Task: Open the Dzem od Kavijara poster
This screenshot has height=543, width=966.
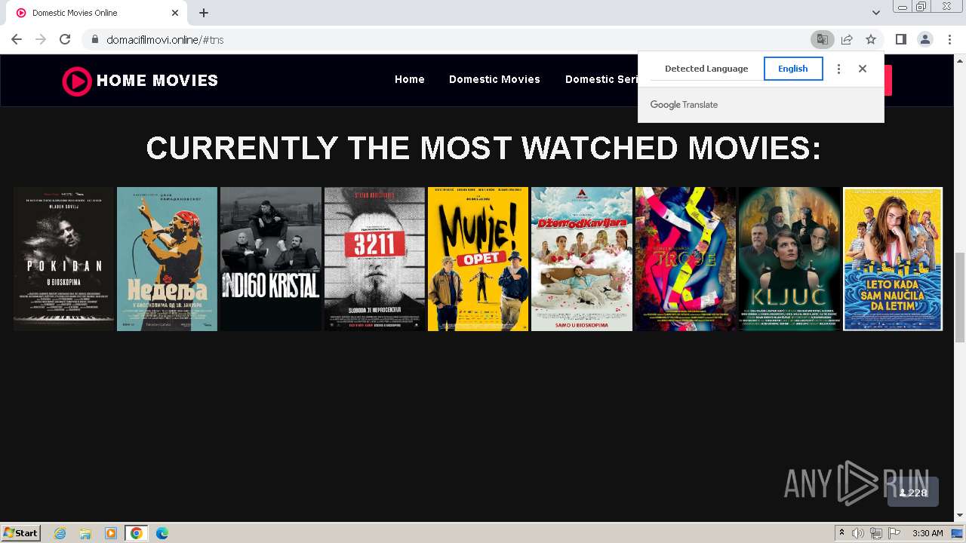Action: coord(582,259)
